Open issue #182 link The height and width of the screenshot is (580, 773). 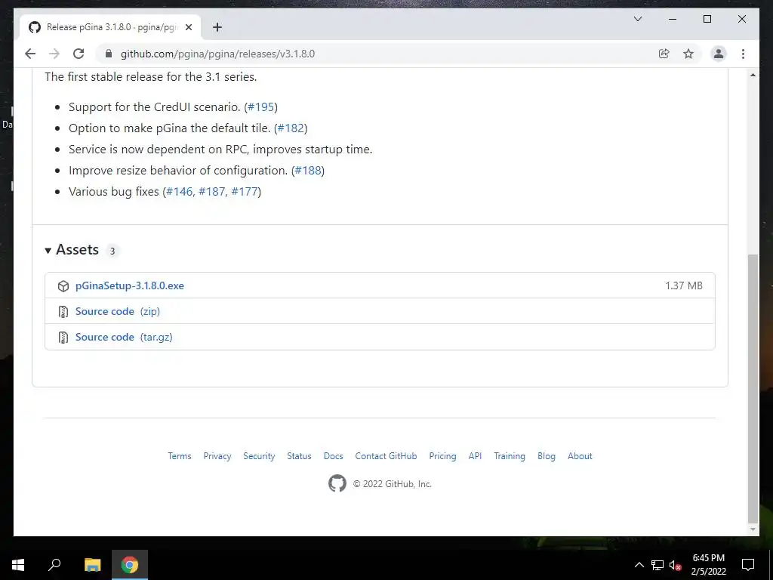(291, 128)
